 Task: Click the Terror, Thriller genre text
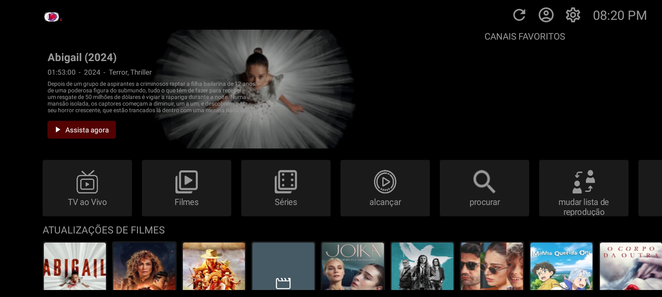tap(130, 72)
